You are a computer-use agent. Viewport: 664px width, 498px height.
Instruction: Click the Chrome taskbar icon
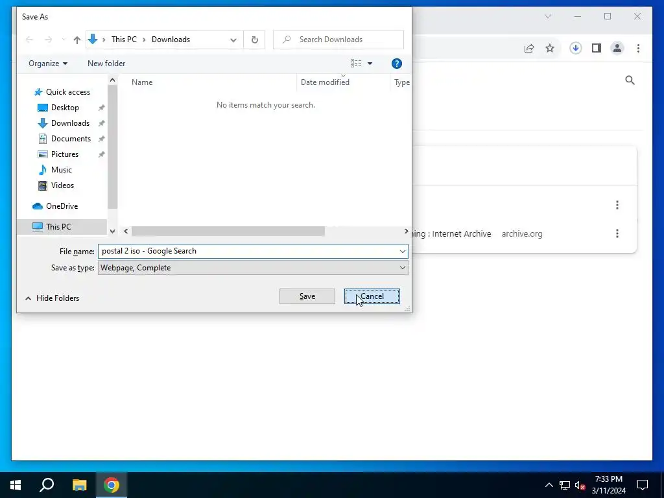[x=112, y=485]
